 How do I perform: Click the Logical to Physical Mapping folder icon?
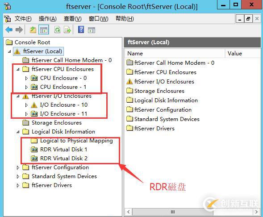34,141
